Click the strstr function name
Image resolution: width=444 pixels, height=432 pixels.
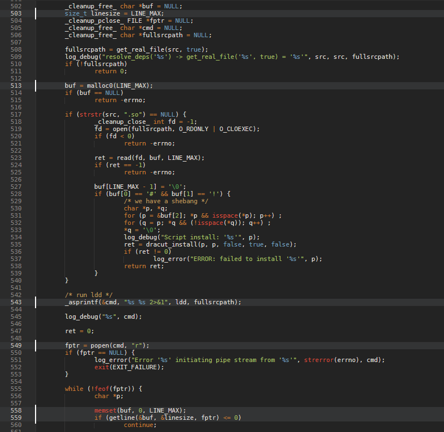click(x=87, y=114)
